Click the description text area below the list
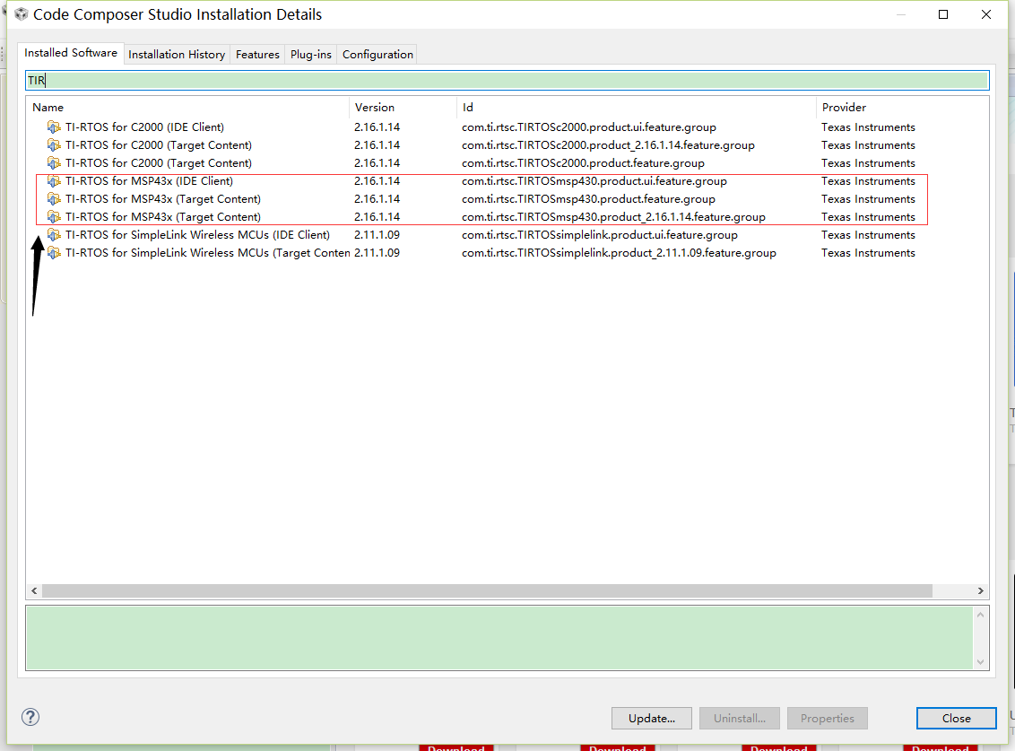The width and height of the screenshot is (1015, 751). [499, 638]
